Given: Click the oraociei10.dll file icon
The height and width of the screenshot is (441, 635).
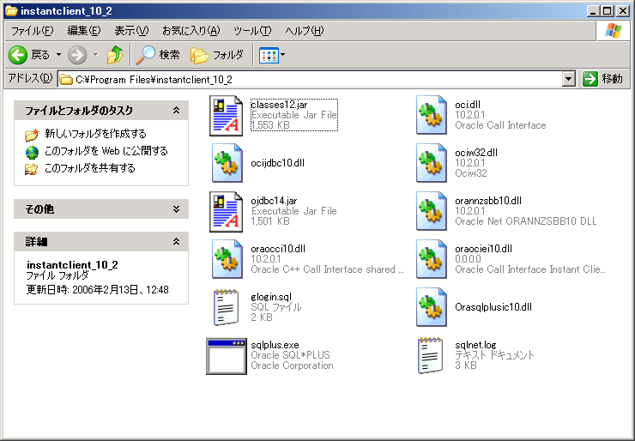Looking at the screenshot, I should 432,259.
